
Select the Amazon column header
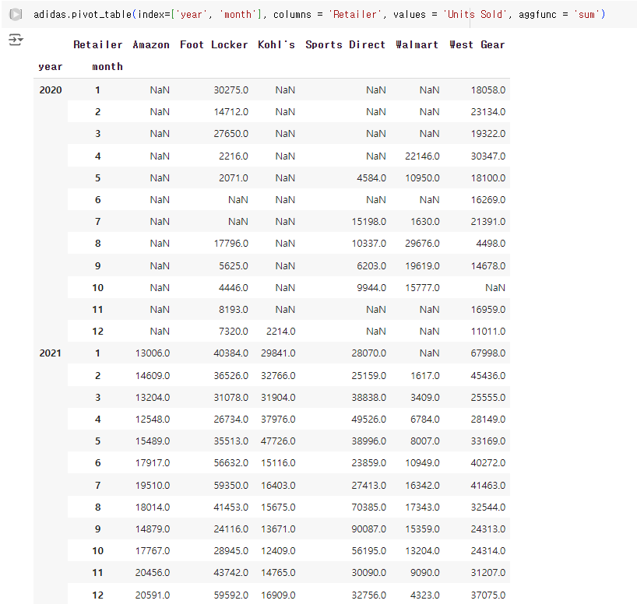(151, 44)
